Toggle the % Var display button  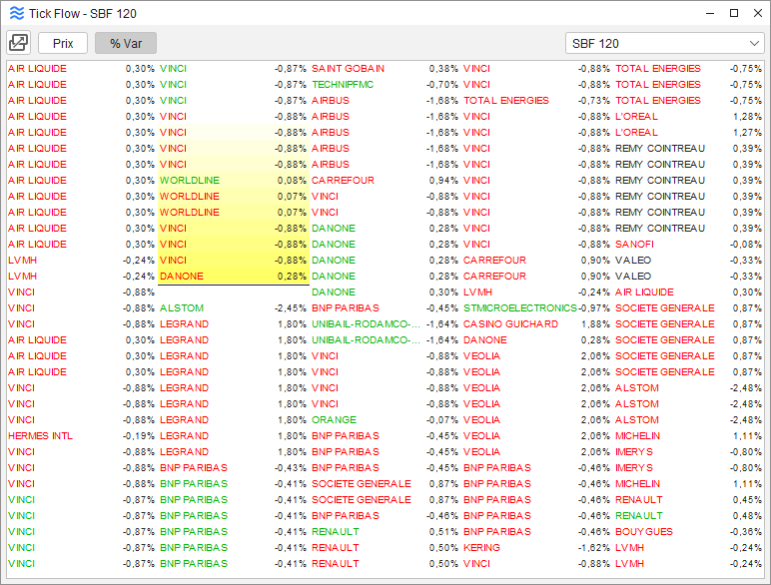pos(126,43)
